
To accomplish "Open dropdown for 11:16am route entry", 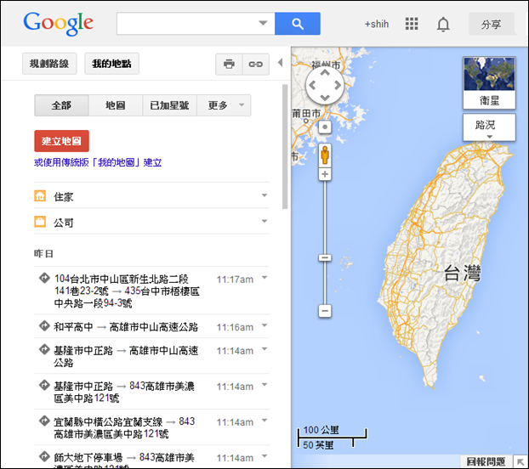I will tap(264, 325).
